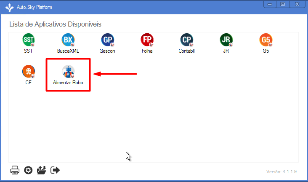Open the G5 app icon

tap(266, 40)
